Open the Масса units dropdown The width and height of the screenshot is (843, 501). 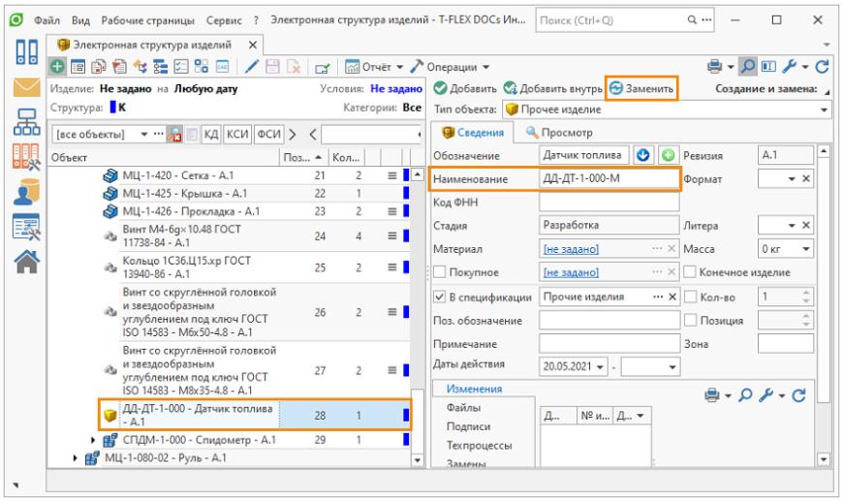coord(806,249)
